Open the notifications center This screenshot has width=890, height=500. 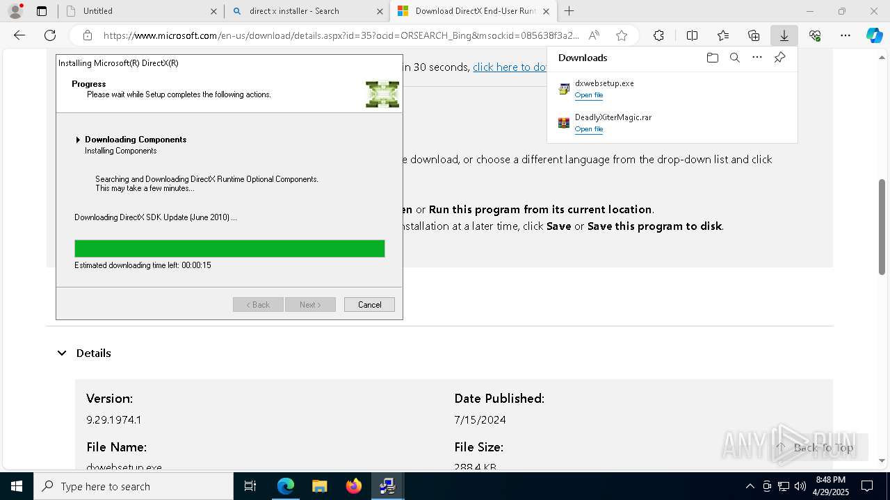click(x=867, y=486)
